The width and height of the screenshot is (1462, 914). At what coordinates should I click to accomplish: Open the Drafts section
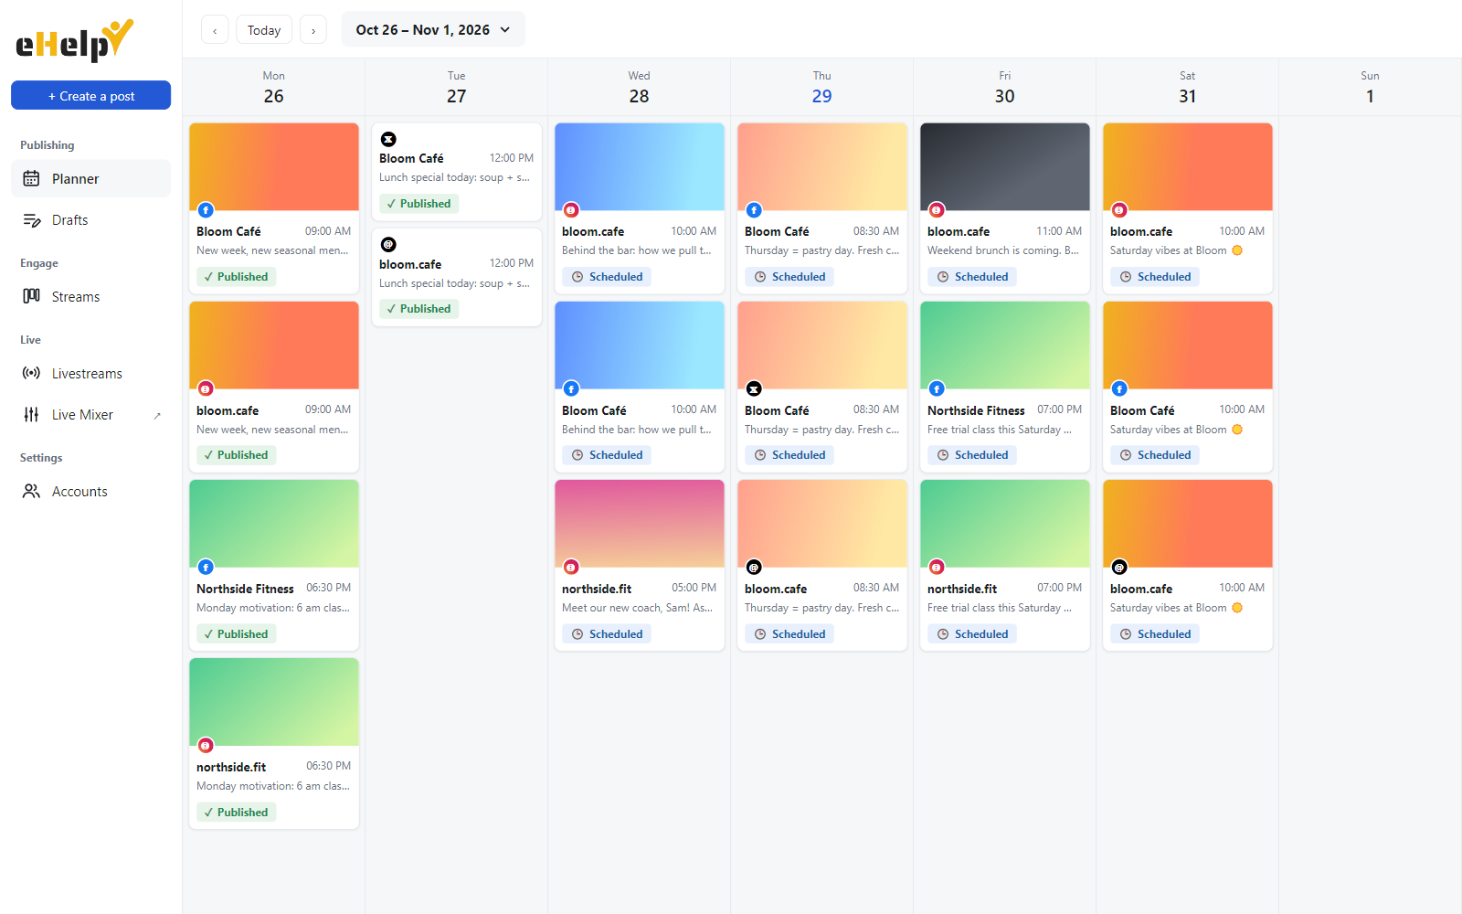tap(90, 219)
